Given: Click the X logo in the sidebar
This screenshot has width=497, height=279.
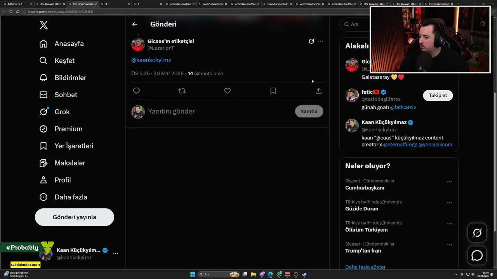Looking at the screenshot, I should click(x=44, y=25).
